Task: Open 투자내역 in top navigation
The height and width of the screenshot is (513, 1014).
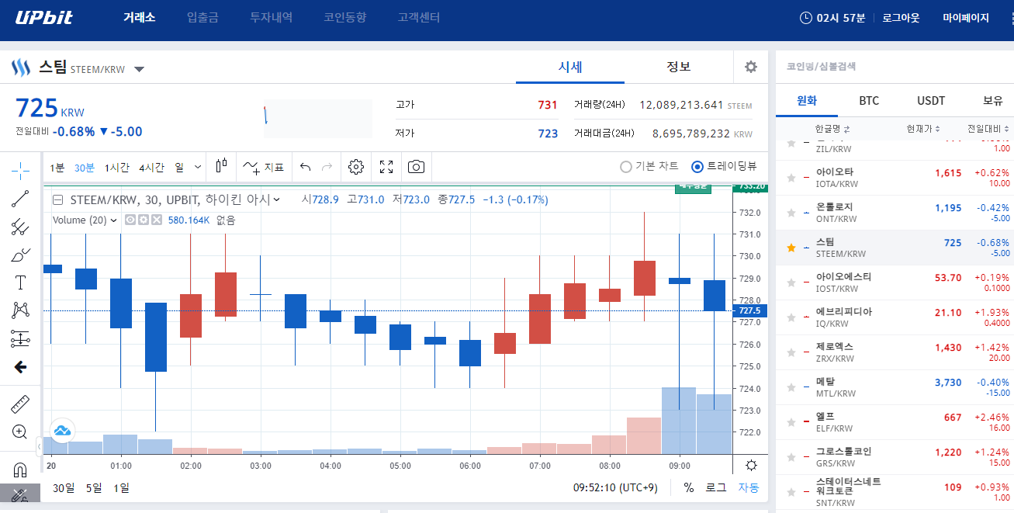Action: point(271,17)
